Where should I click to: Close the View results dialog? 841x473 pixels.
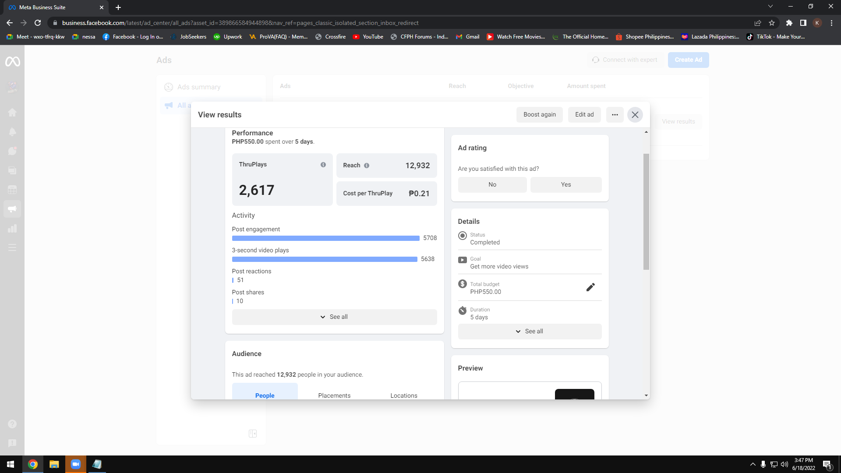635,115
